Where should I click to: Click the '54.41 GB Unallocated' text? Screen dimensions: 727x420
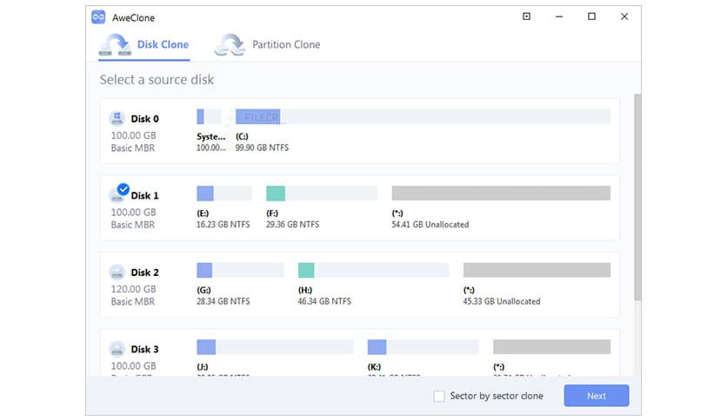pos(430,225)
